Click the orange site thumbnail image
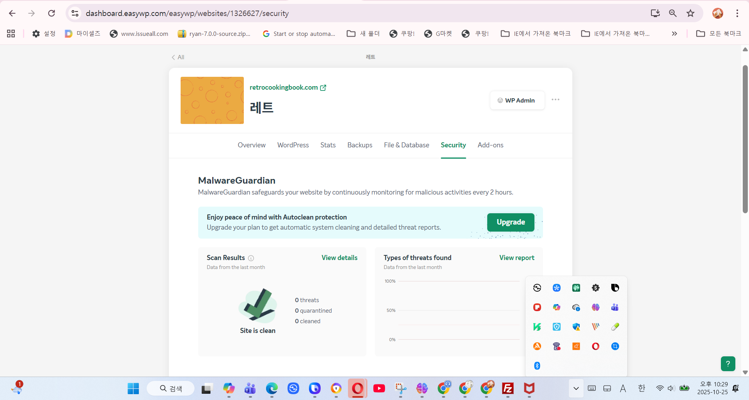This screenshot has width=749, height=400. pos(212,101)
